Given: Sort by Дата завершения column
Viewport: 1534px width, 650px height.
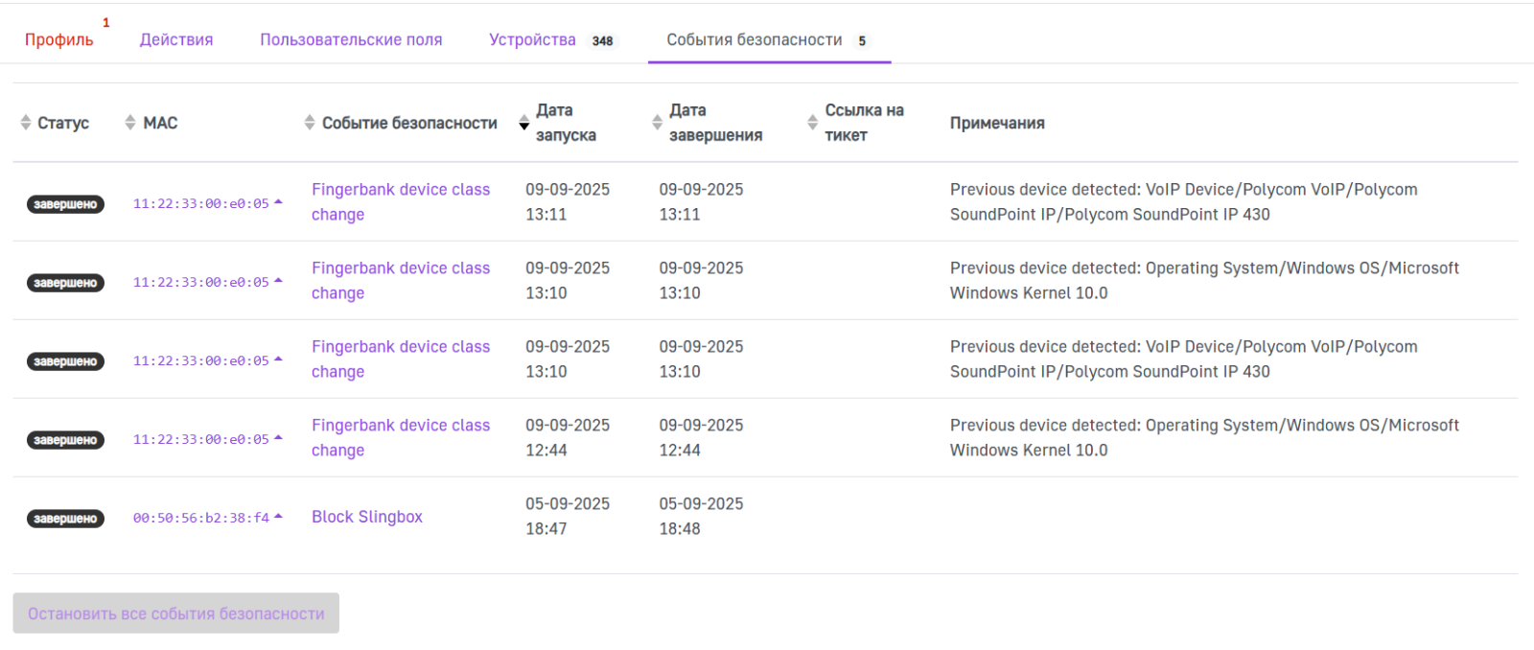Looking at the screenshot, I should tap(708, 123).
